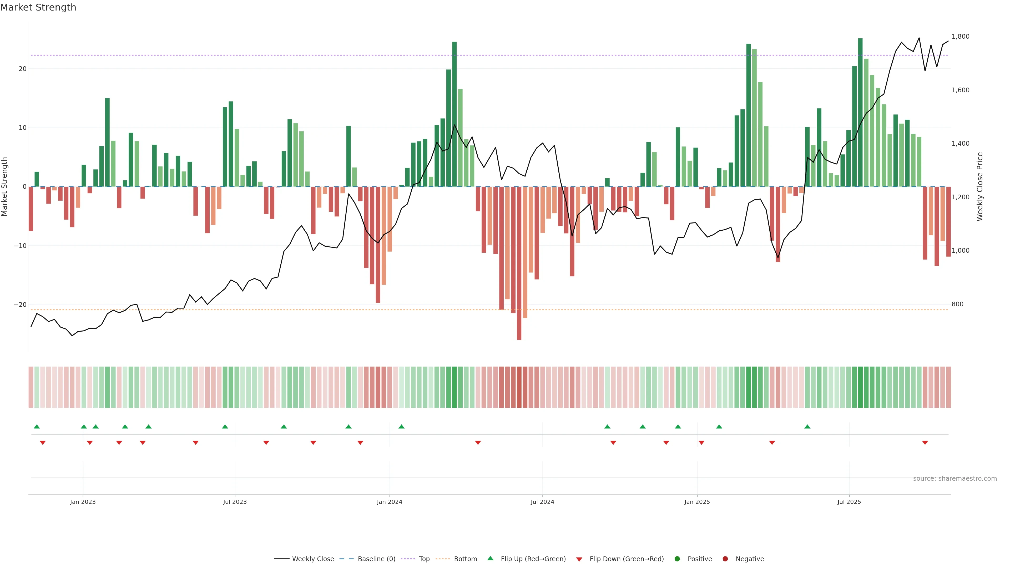The image size is (1010, 568).
Task: Click the 1,800 right-axis price label
Action: (x=960, y=37)
